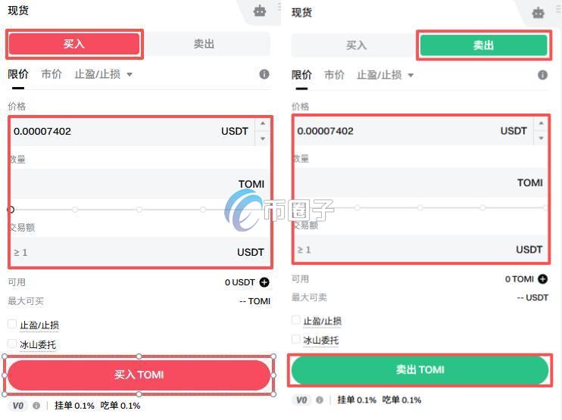Click the 卖出 TOMI button
Screen dimensions: 562x420
[420, 370]
